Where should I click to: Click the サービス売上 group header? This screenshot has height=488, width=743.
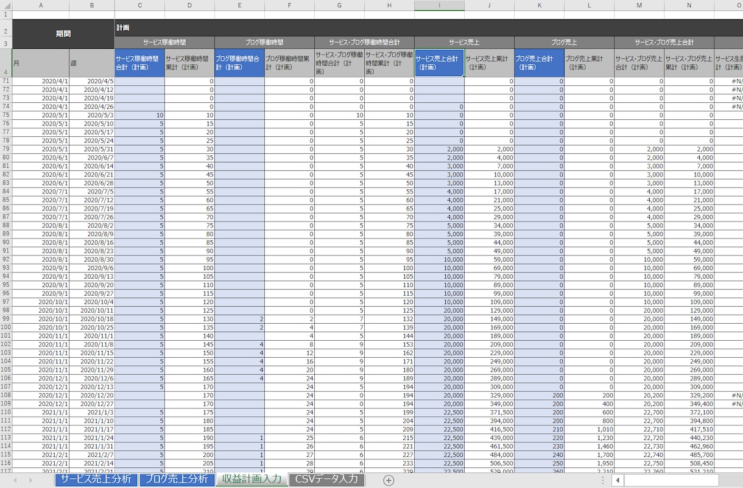[x=464, y=43]
